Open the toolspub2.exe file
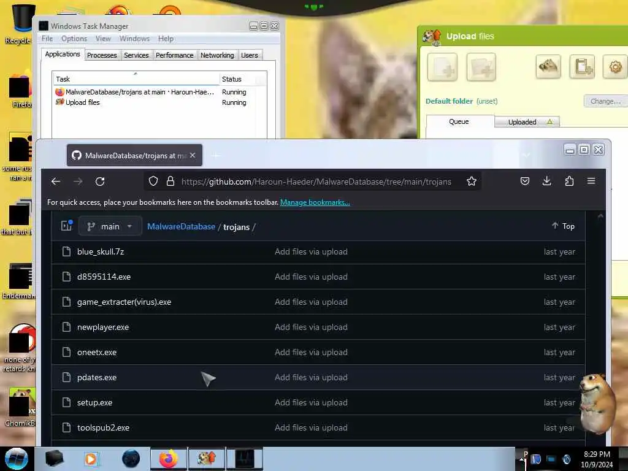Image resolution: width=628 pixels, height=471 pixels. pos(103,427)
